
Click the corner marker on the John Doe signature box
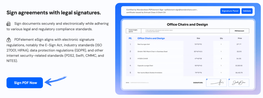[229, 79]
